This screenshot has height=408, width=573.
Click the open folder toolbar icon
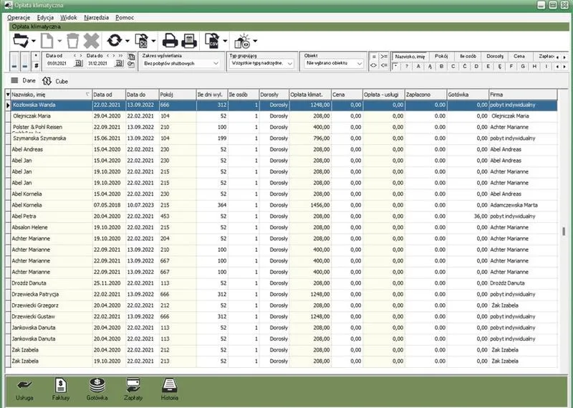pyautogui.click(x=21, y=41)
